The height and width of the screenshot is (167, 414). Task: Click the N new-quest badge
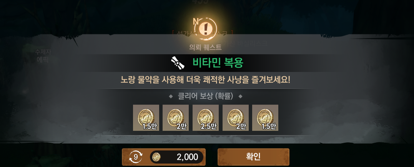tap(196, 22)
